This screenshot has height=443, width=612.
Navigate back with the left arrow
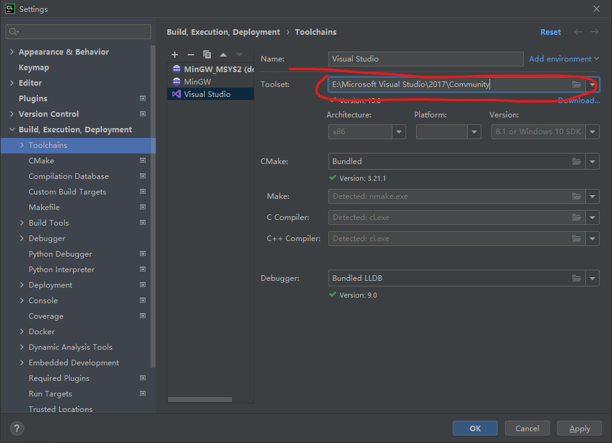578,32
